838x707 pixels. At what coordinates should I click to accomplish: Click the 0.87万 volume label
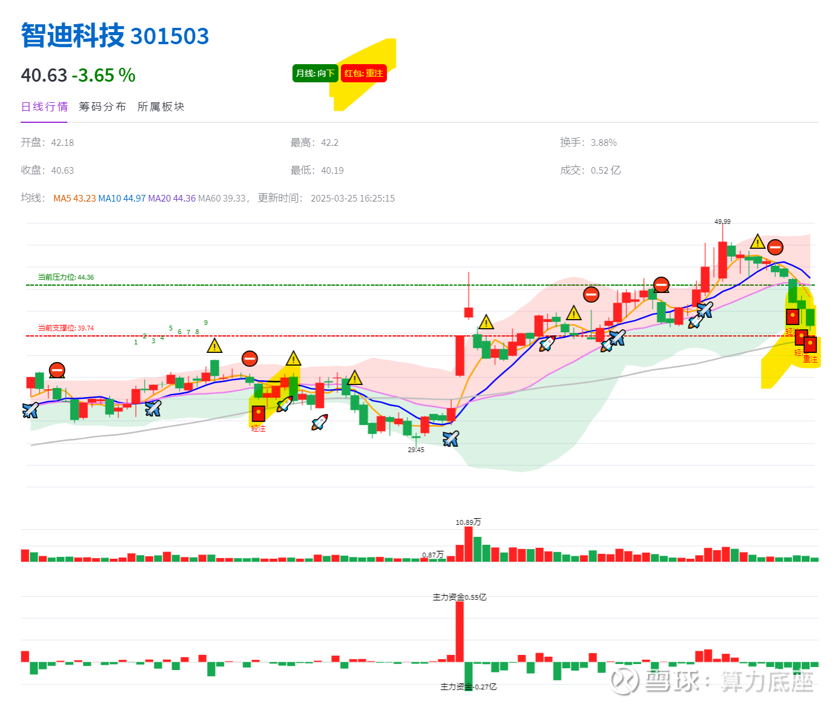[x=433, y=554]
